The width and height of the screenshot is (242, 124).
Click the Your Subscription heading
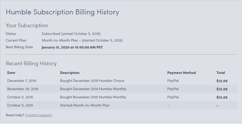(27, 25)
